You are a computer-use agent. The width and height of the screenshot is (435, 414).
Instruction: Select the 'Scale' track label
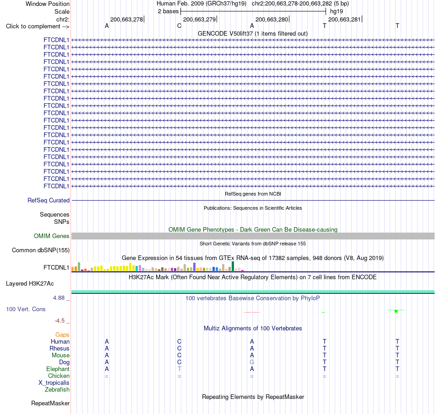(x=62, y=11)
